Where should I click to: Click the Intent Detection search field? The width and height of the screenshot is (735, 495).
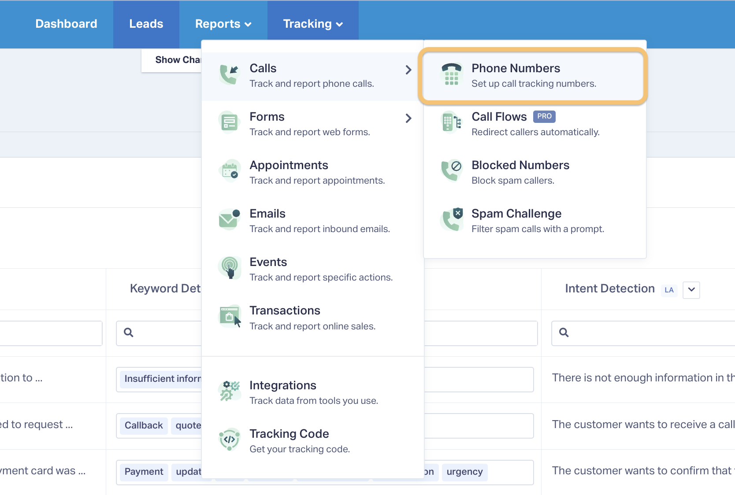pyautogui.click(x=643, y=333)
